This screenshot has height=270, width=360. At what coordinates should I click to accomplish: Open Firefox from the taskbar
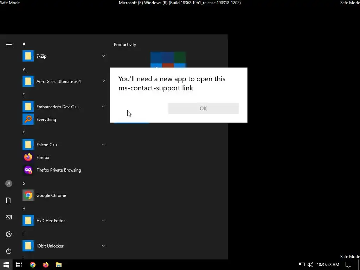[46, 265]
